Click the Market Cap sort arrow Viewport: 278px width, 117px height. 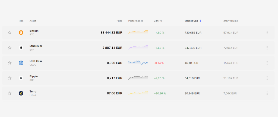pyautogui.click(x=201, y=21)
